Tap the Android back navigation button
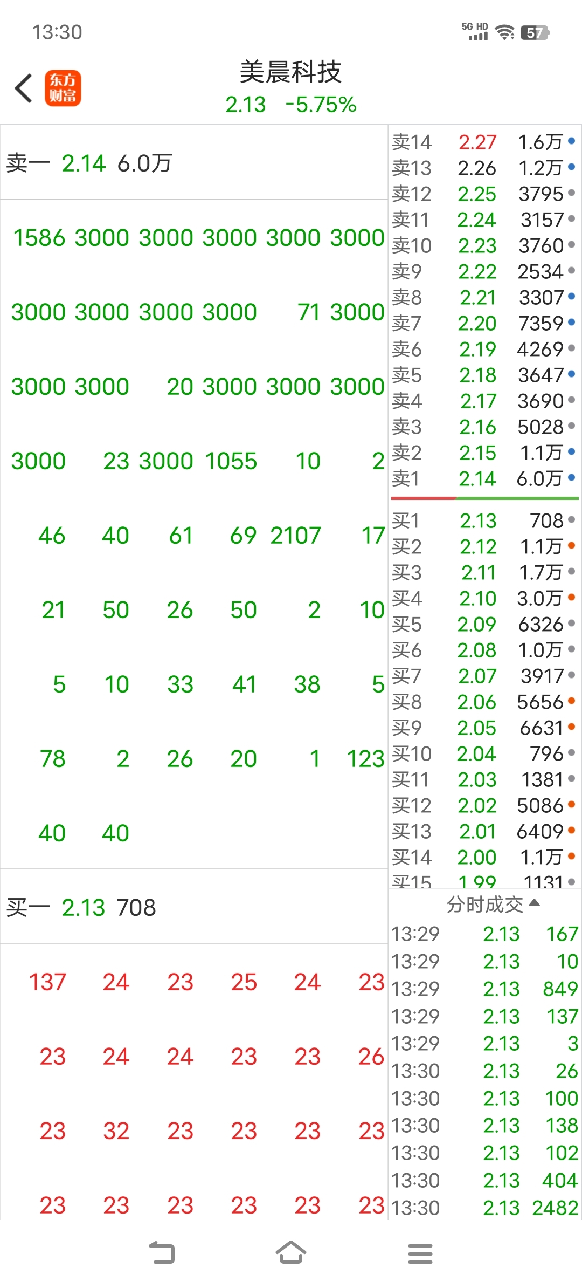 pyautogui.click(x=162, y=1253)
